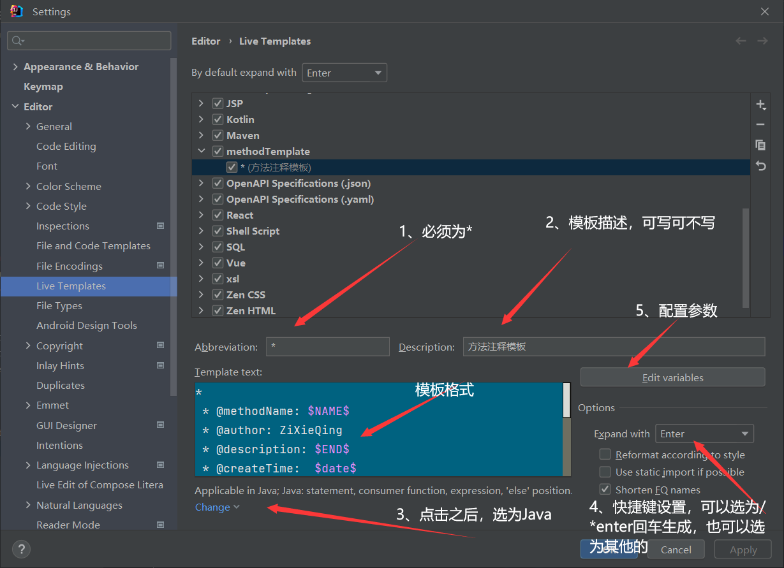The image size is (784, 568).
Task: Click the File Encodings project-level settings icon
Action: pyautogui.click(x=160, y=266)
